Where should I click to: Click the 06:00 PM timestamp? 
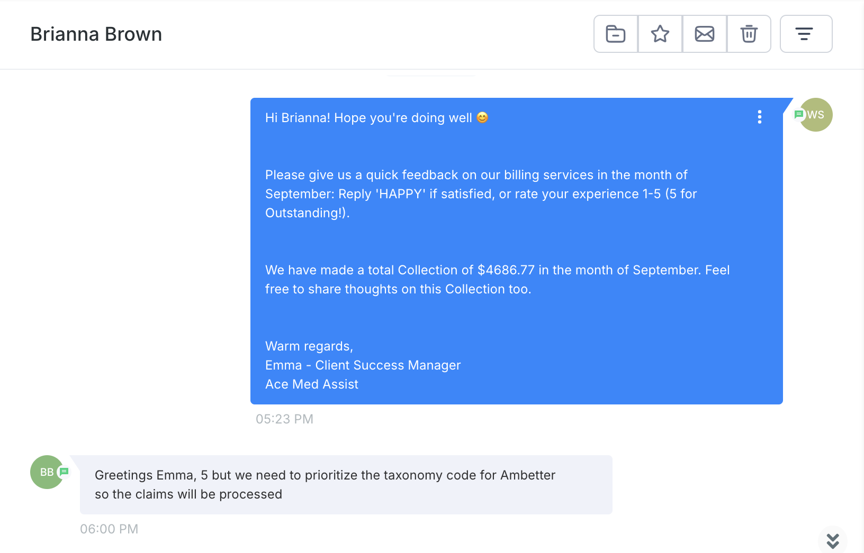[x=109, y=529]
